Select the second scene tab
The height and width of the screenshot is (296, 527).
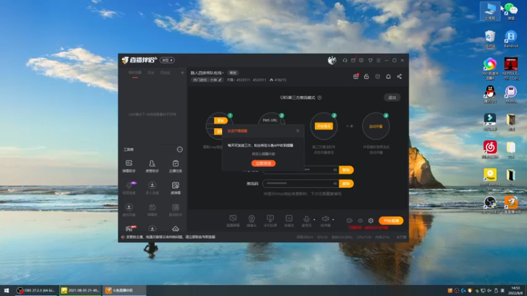151,73
